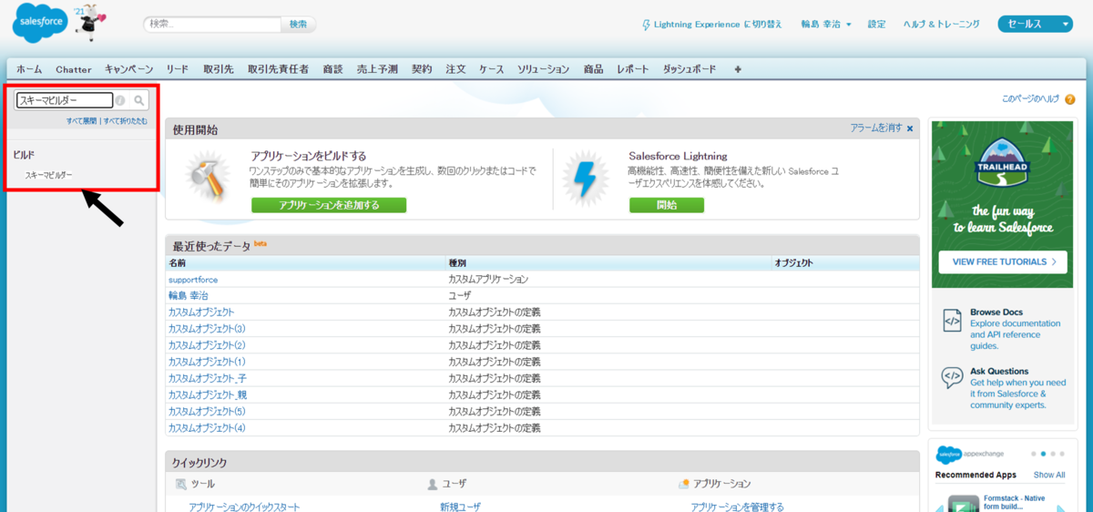Click the すべて展開 link
This screenshot has height=512, width=1093.
(x=81, y=121)
